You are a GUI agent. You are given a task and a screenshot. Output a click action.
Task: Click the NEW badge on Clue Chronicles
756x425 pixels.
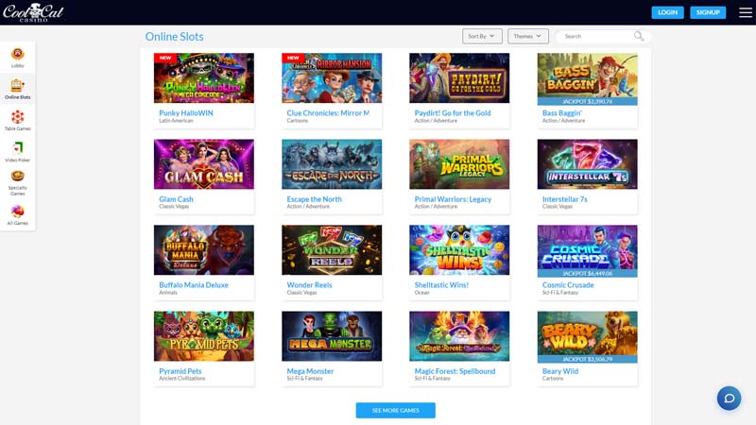tap(293, 58)
